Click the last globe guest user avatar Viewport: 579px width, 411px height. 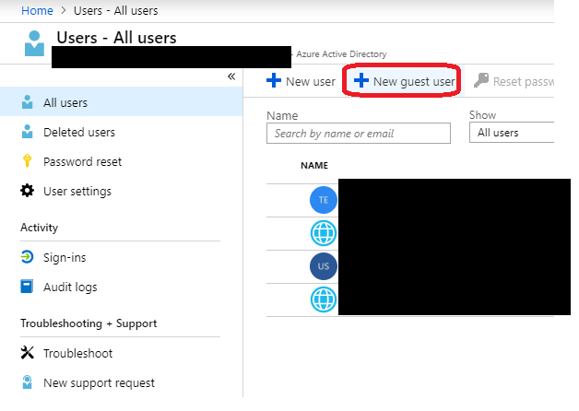[323, 299]
